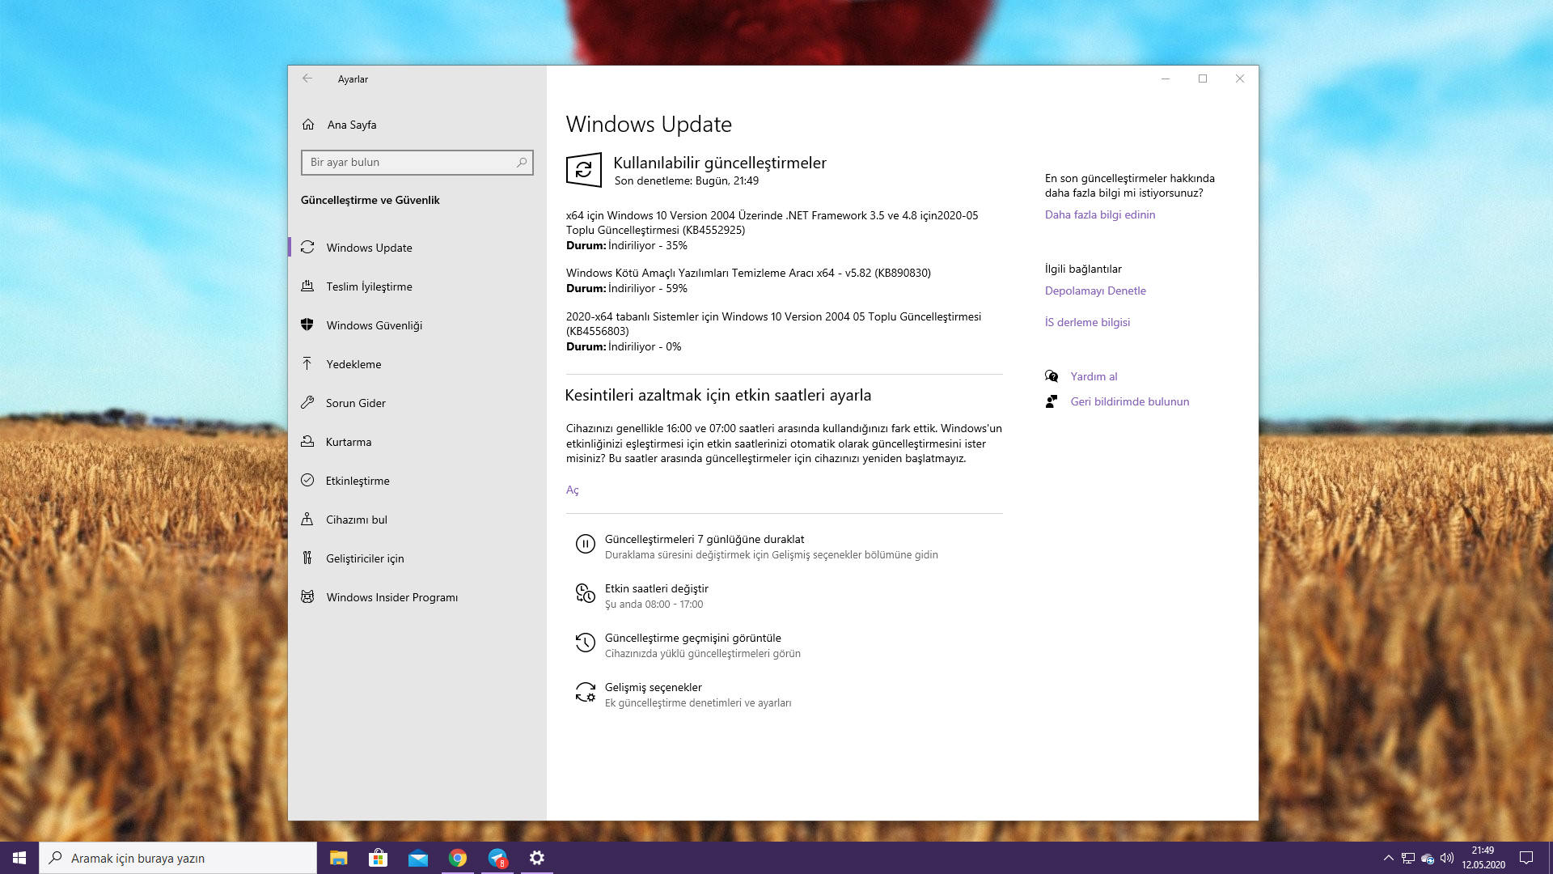The height and width of the screenshot is (874, 1553).
Task: Click the clock icon for active hours
Action: point(585,593)
